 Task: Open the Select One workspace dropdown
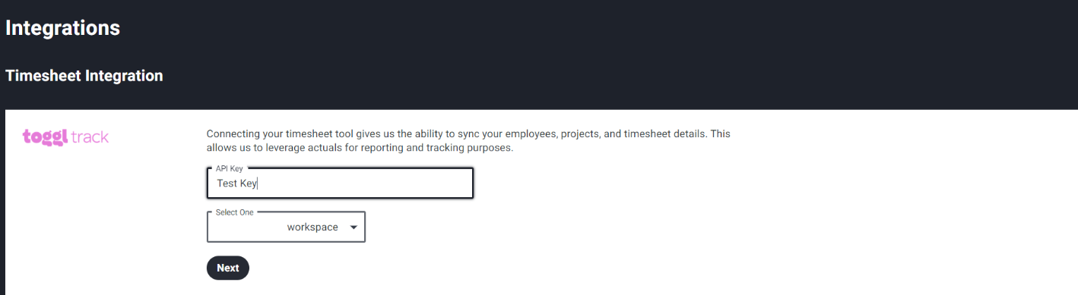tap(286, 227)
